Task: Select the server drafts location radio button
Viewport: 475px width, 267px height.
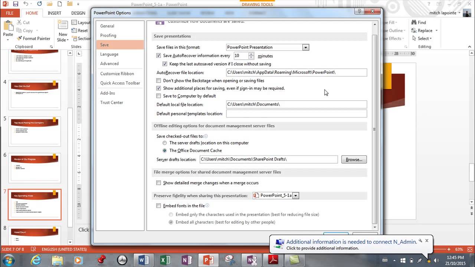Action: point(165,143)
